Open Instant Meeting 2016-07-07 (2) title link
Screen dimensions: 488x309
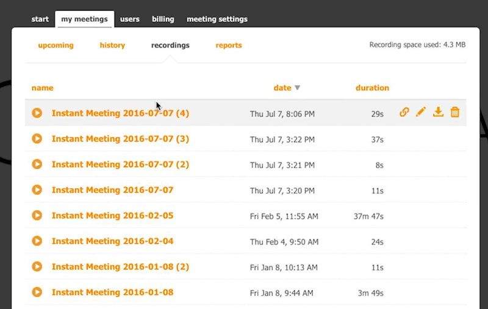(120, 165)
